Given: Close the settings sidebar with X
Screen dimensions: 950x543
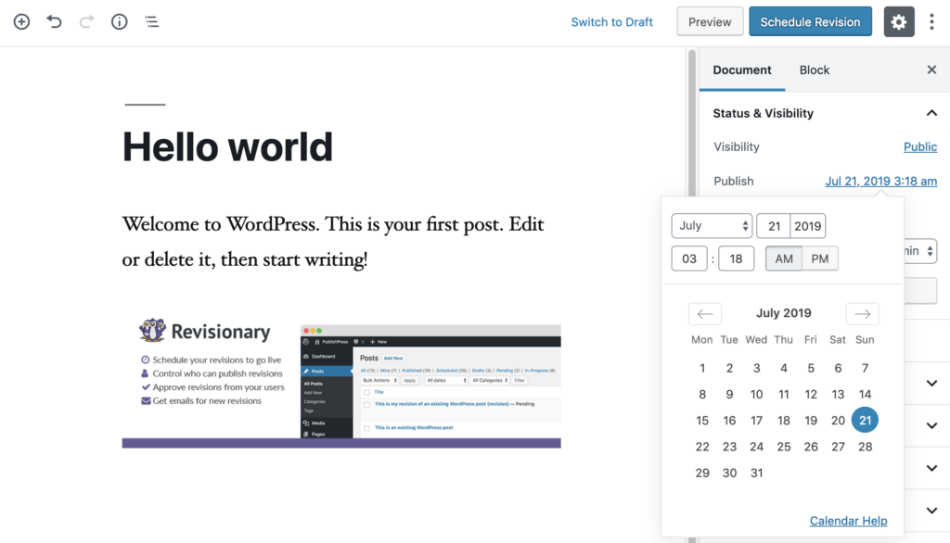Looking at the screenshot, I should click(931, 70).
